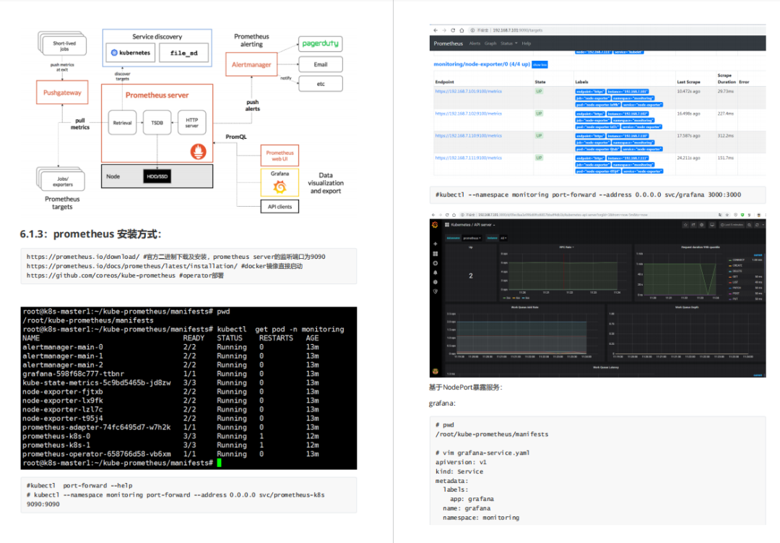Screen dimensions: 780x543
Task: Open endpoint 192.168.7.101:9100/metrics link
Action: 468,91
